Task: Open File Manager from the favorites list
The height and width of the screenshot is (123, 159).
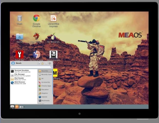Action: (x=21, y=75)
